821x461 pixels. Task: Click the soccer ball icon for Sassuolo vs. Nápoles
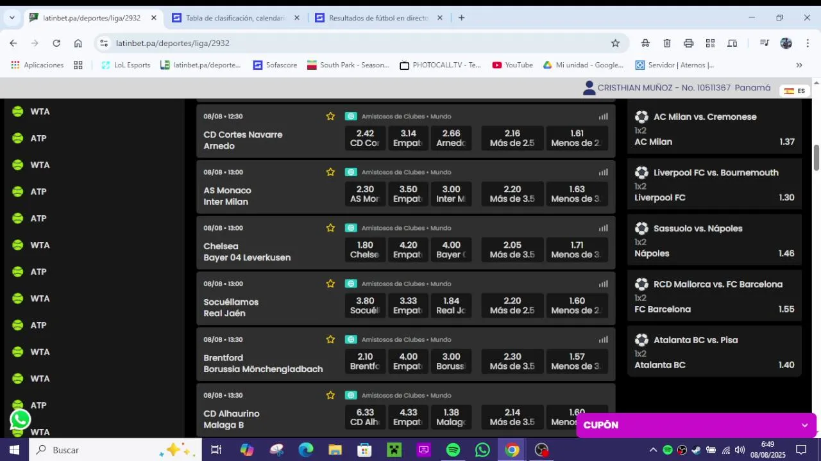pos(641,228)
